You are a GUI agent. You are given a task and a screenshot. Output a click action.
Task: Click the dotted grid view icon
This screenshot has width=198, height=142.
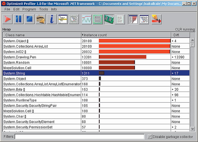tap(120, 19)
